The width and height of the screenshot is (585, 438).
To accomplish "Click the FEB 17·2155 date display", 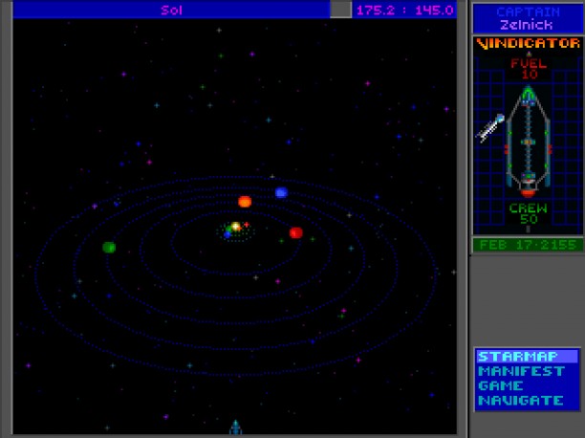I will tap(528, 245).
